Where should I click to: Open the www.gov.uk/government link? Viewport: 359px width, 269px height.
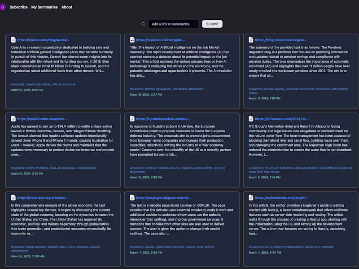[163, 198]
